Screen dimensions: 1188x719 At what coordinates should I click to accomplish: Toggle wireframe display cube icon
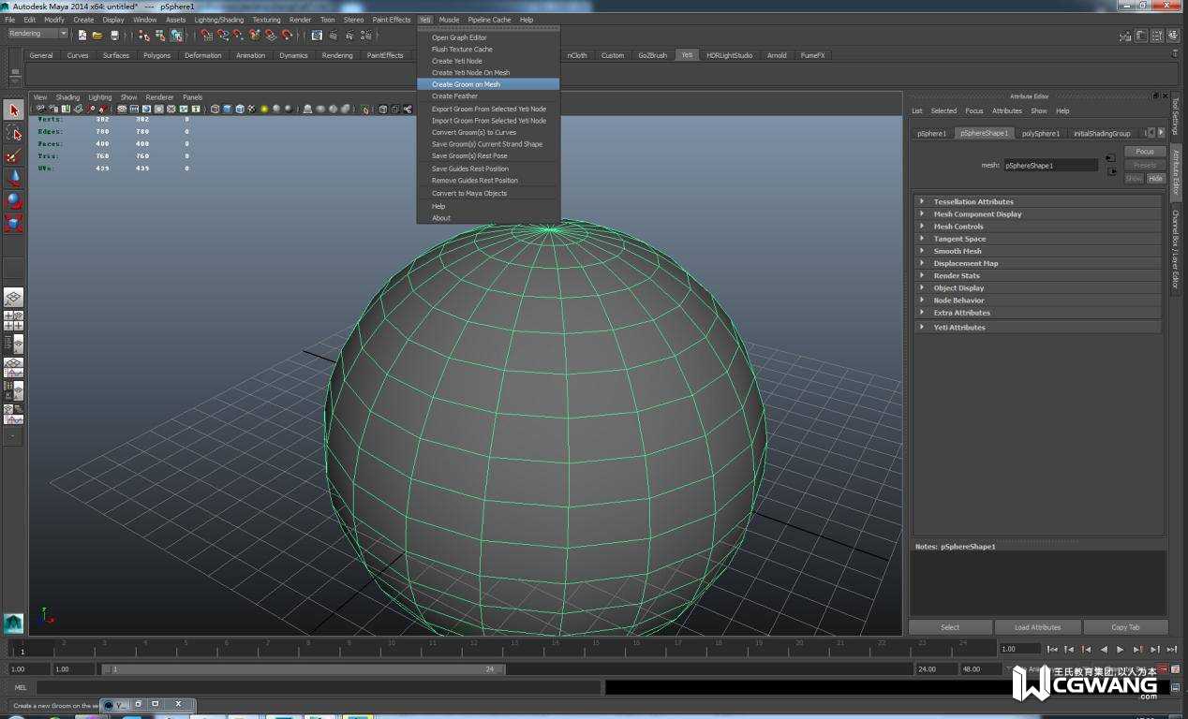[x=215, y=110]
